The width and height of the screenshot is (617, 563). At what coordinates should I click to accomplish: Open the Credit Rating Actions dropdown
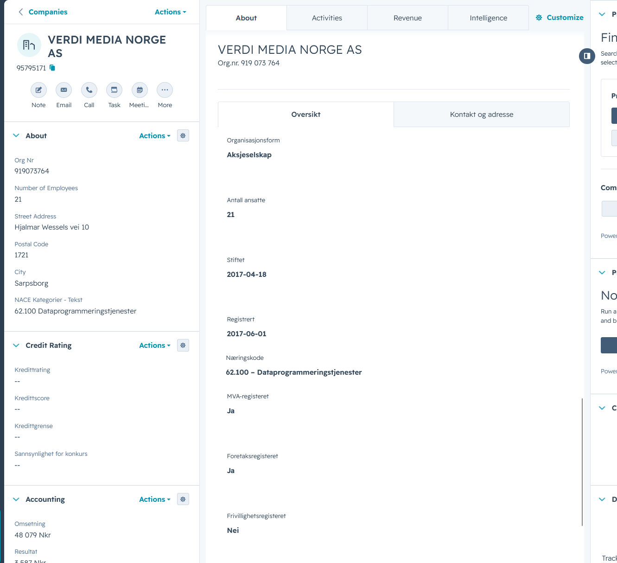(155, 345)
